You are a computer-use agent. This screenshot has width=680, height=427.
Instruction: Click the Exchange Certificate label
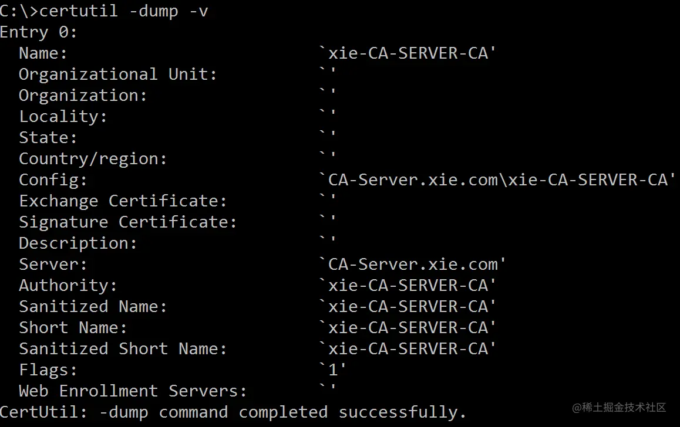123,201
